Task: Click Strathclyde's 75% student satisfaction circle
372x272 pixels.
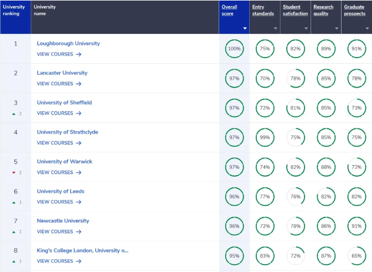Action: pos(296,137)
